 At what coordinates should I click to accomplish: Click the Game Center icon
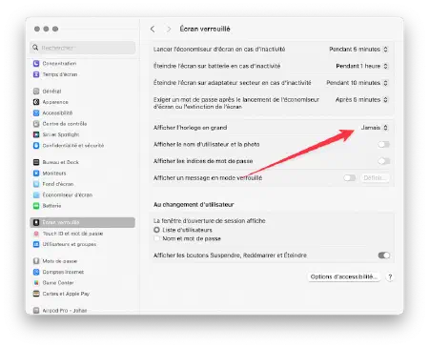click(36, 283)
